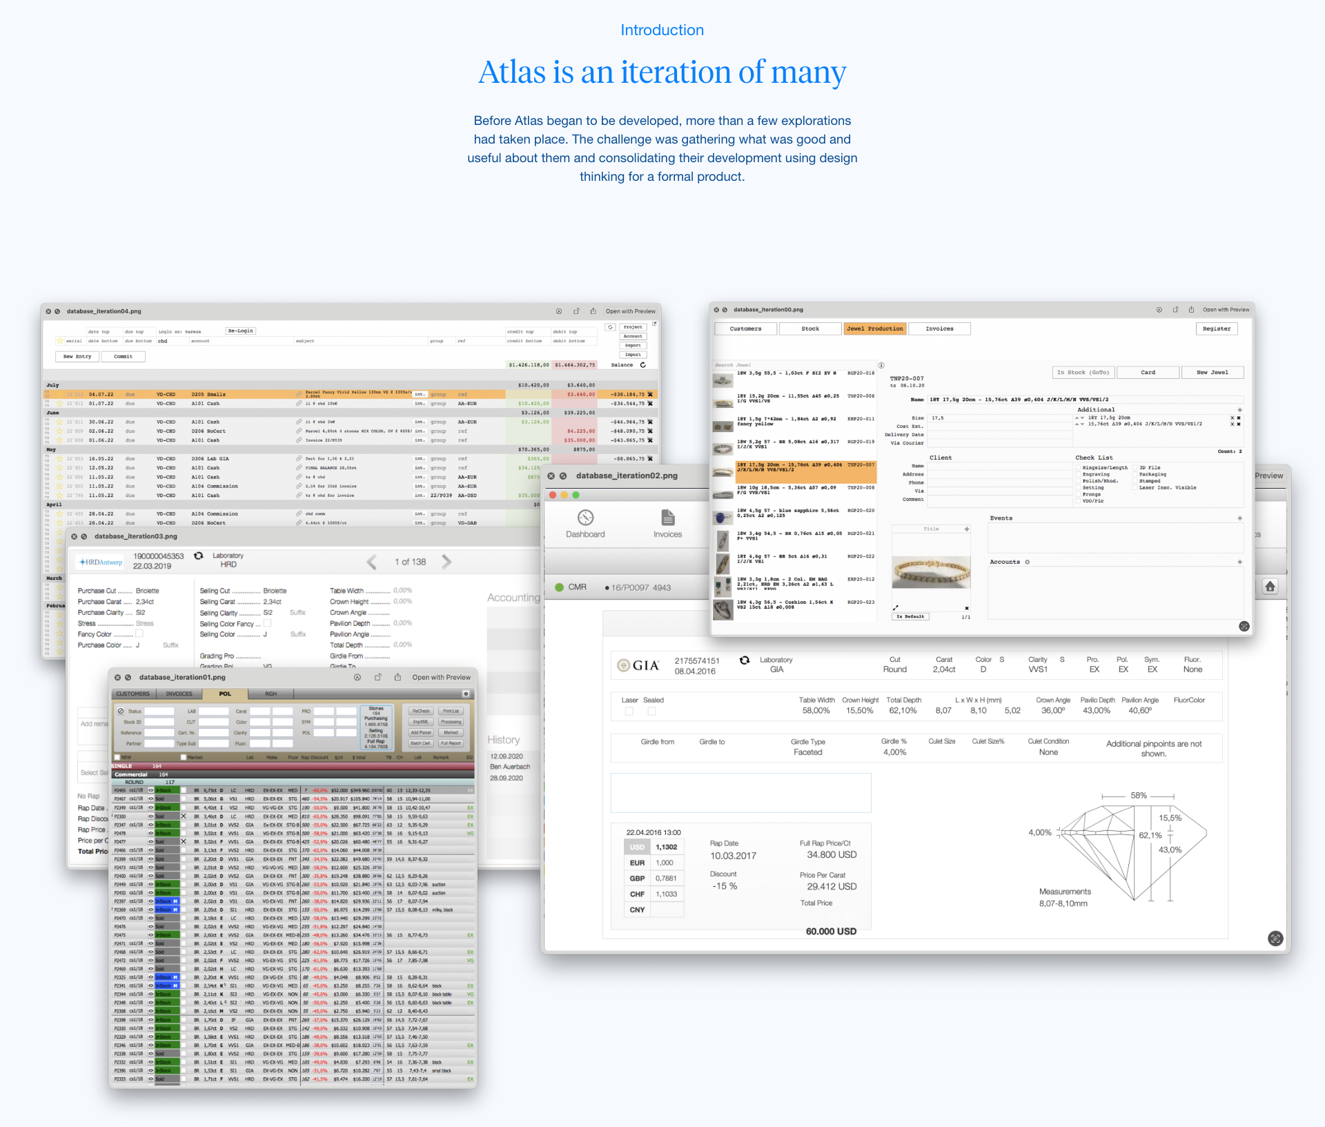The height and width of the screenshot is (1127, 1325).
Task: Click the New Jewel button
Action: pos(1212,372)
